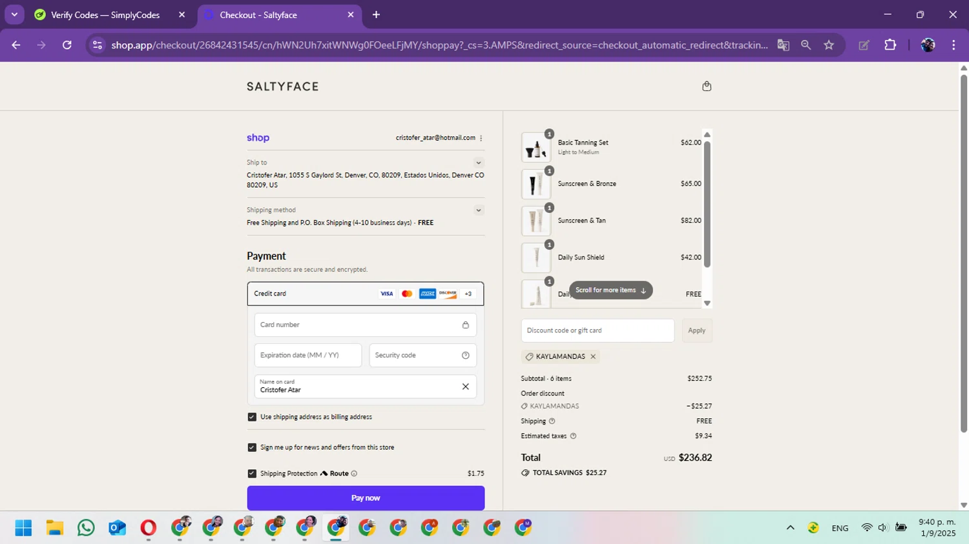Uncheck Sign me up for news and offers
Viewport: 969px width, 544px height.
click(252, 447)
